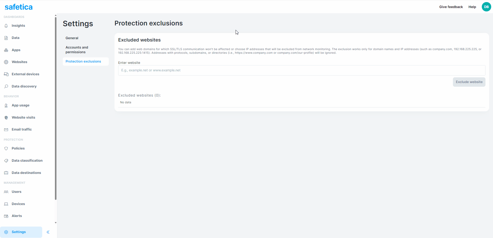This screenshot has width=493, height=238.
Task: Open the Settings gear at sidebar bottom
Action: (x=6, y=232)
